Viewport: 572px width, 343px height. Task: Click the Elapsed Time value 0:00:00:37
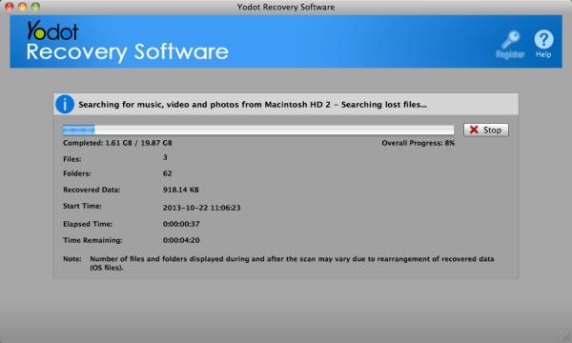(181, 224)
